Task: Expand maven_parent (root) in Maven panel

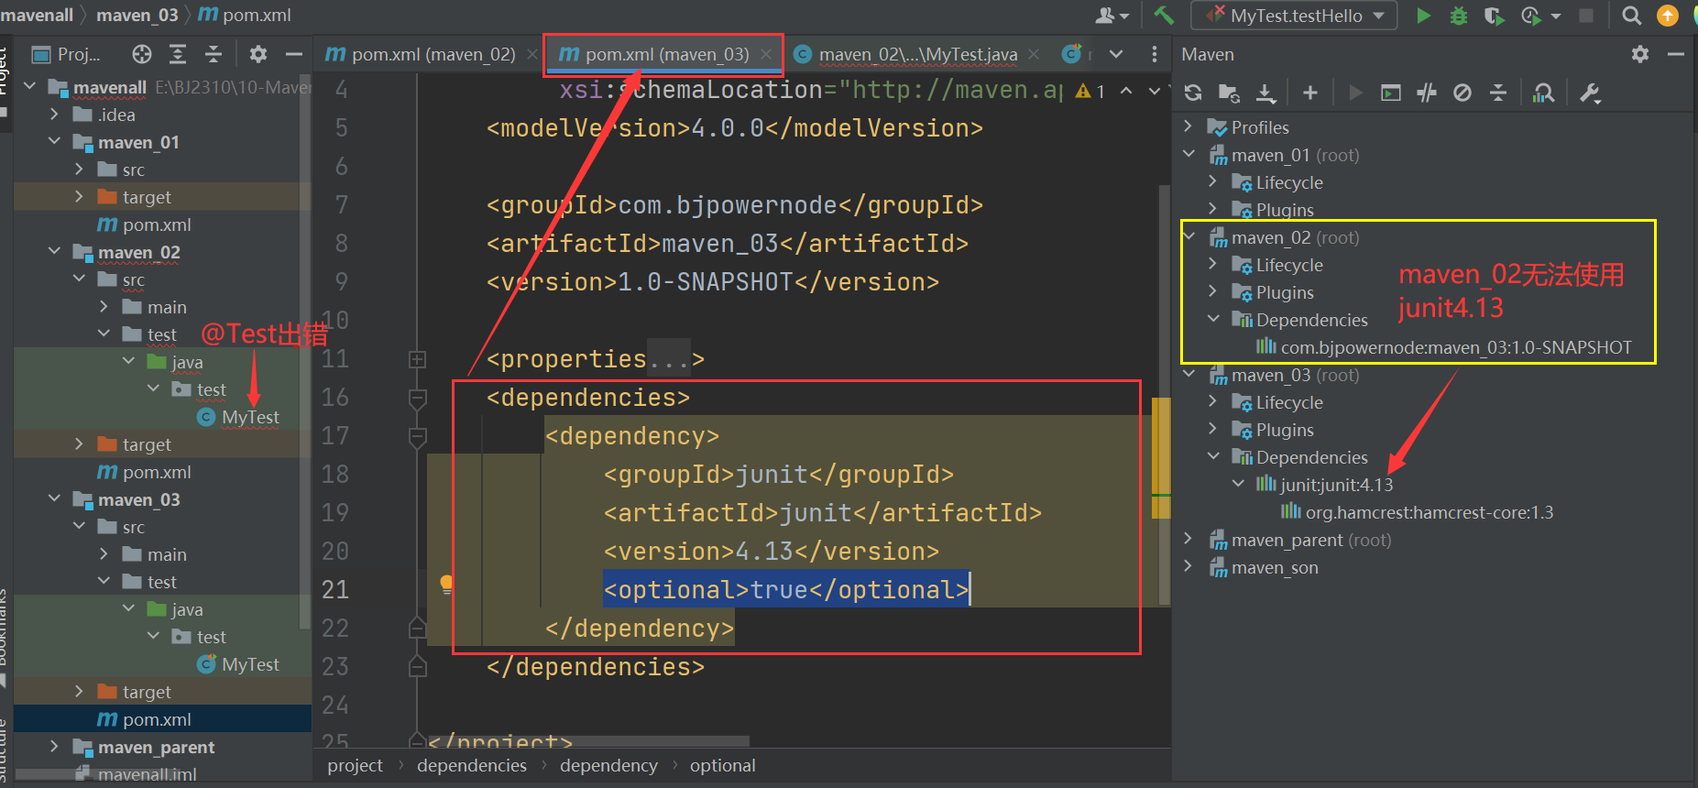Action: click(x=1189, y=539)
